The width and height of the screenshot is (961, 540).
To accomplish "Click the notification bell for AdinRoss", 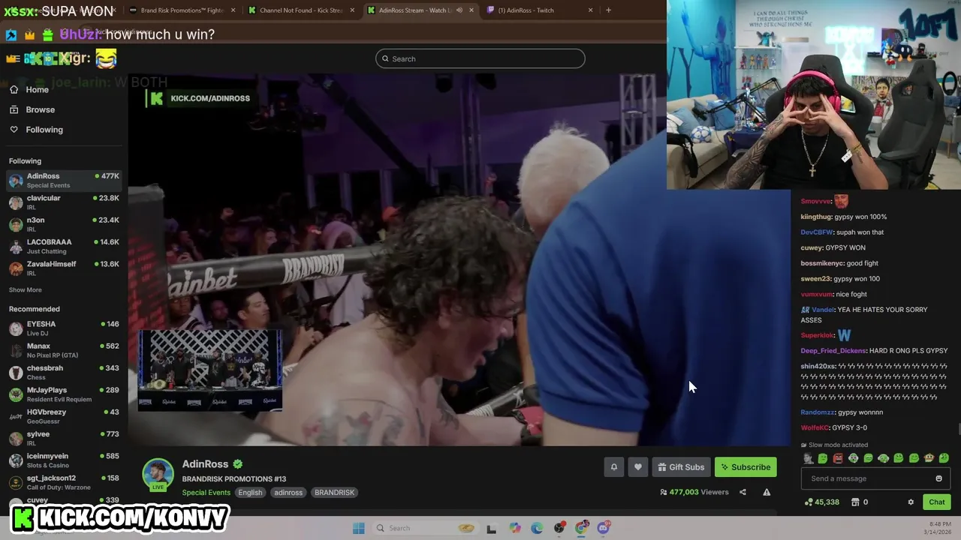I will click(x=613, y=467).
